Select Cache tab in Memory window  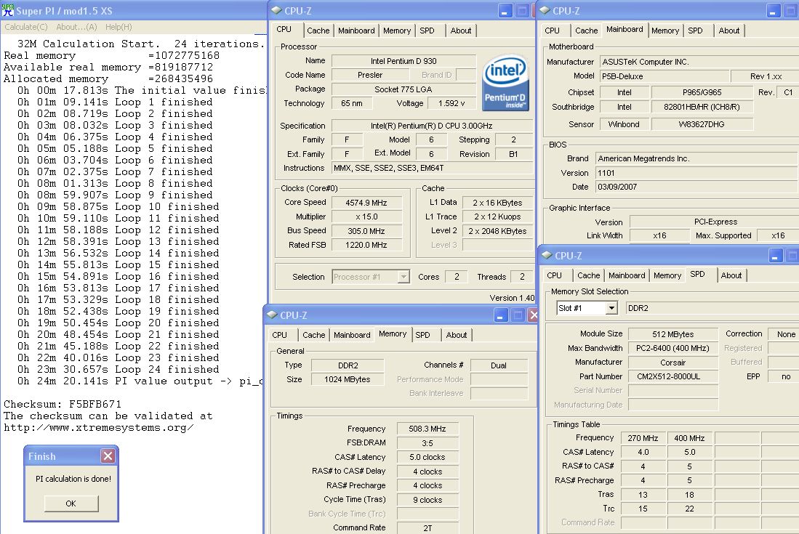point(313,335)
